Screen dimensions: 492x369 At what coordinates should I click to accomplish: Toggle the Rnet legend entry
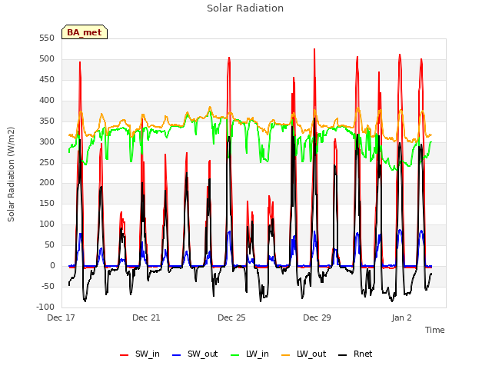(x=355, y=354)
